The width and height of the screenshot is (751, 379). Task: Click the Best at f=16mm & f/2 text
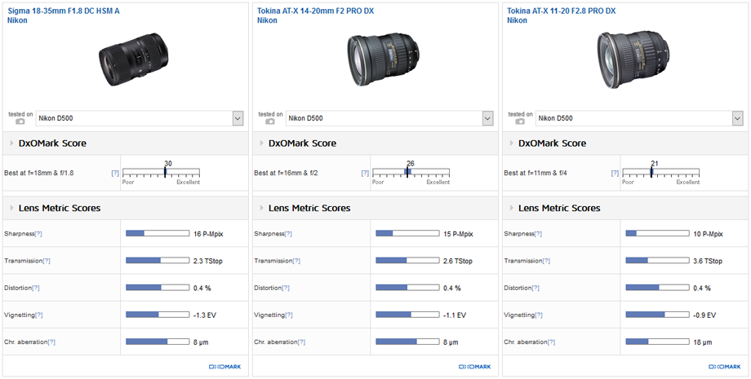[x=286, y=173]
